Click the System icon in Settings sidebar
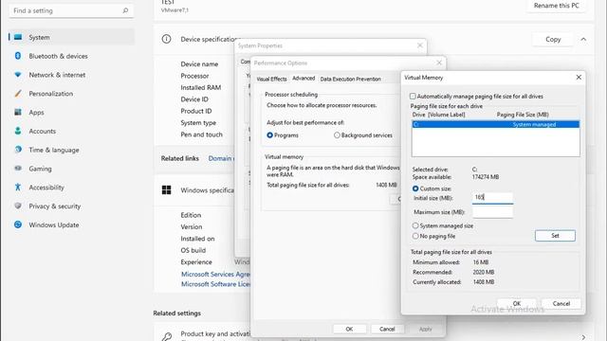 [x=18, y=37]
